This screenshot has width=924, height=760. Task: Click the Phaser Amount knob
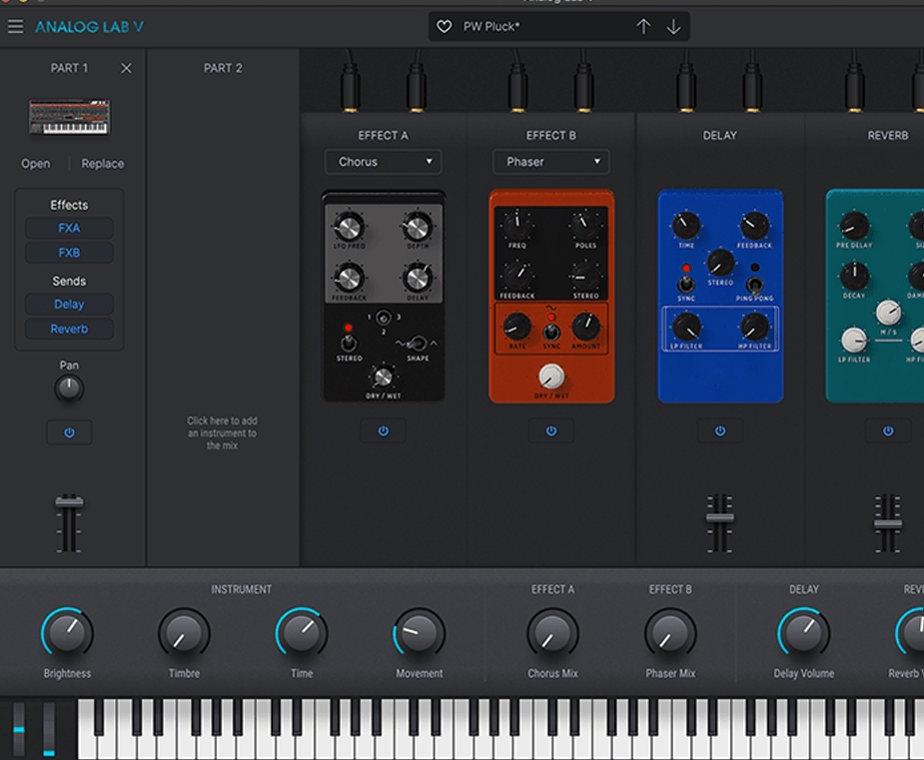tap(585, 326)
